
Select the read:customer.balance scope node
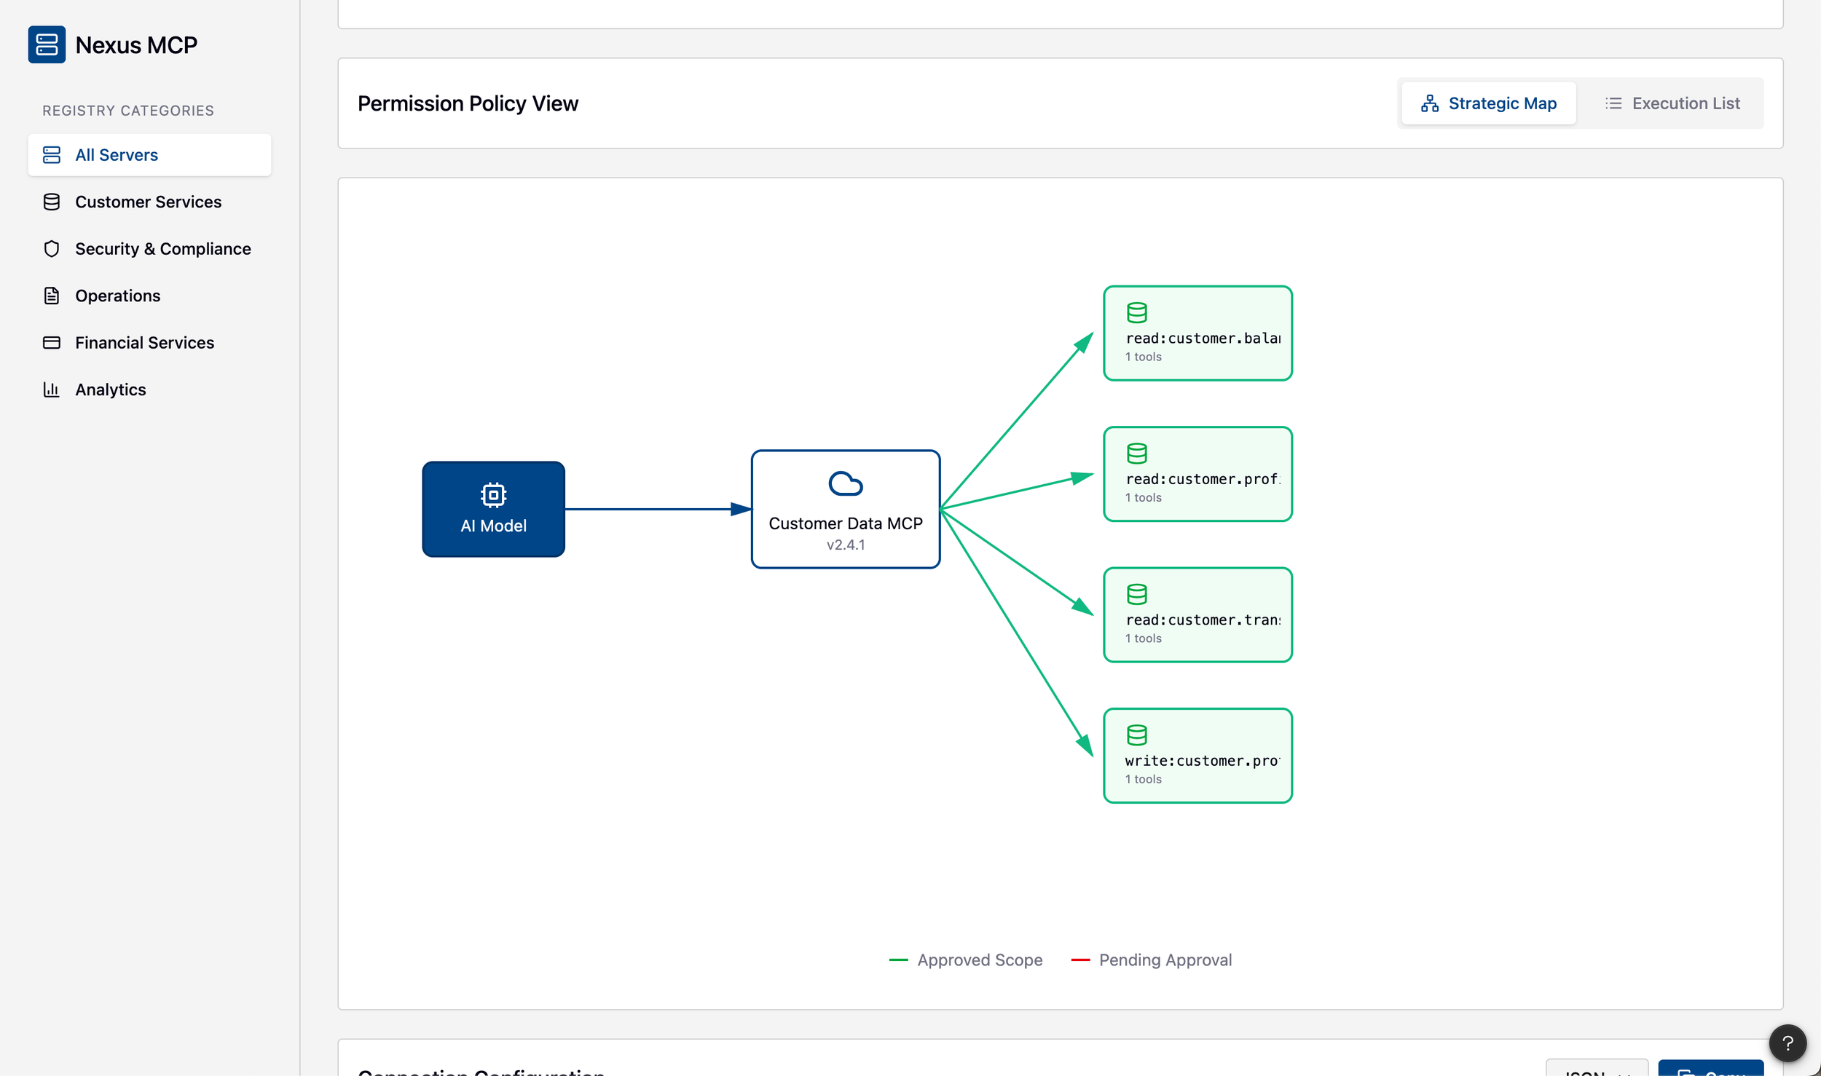(x=1197, y=333)
